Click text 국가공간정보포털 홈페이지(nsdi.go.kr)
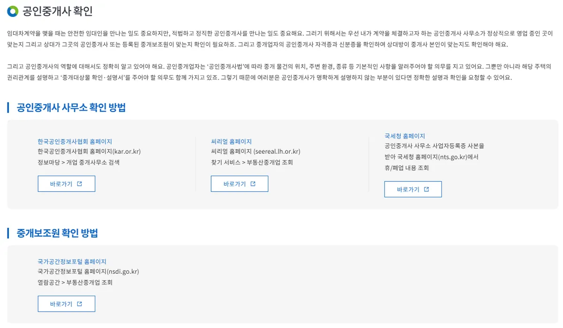This screenshot has height=328, width=563. point(88,271)
